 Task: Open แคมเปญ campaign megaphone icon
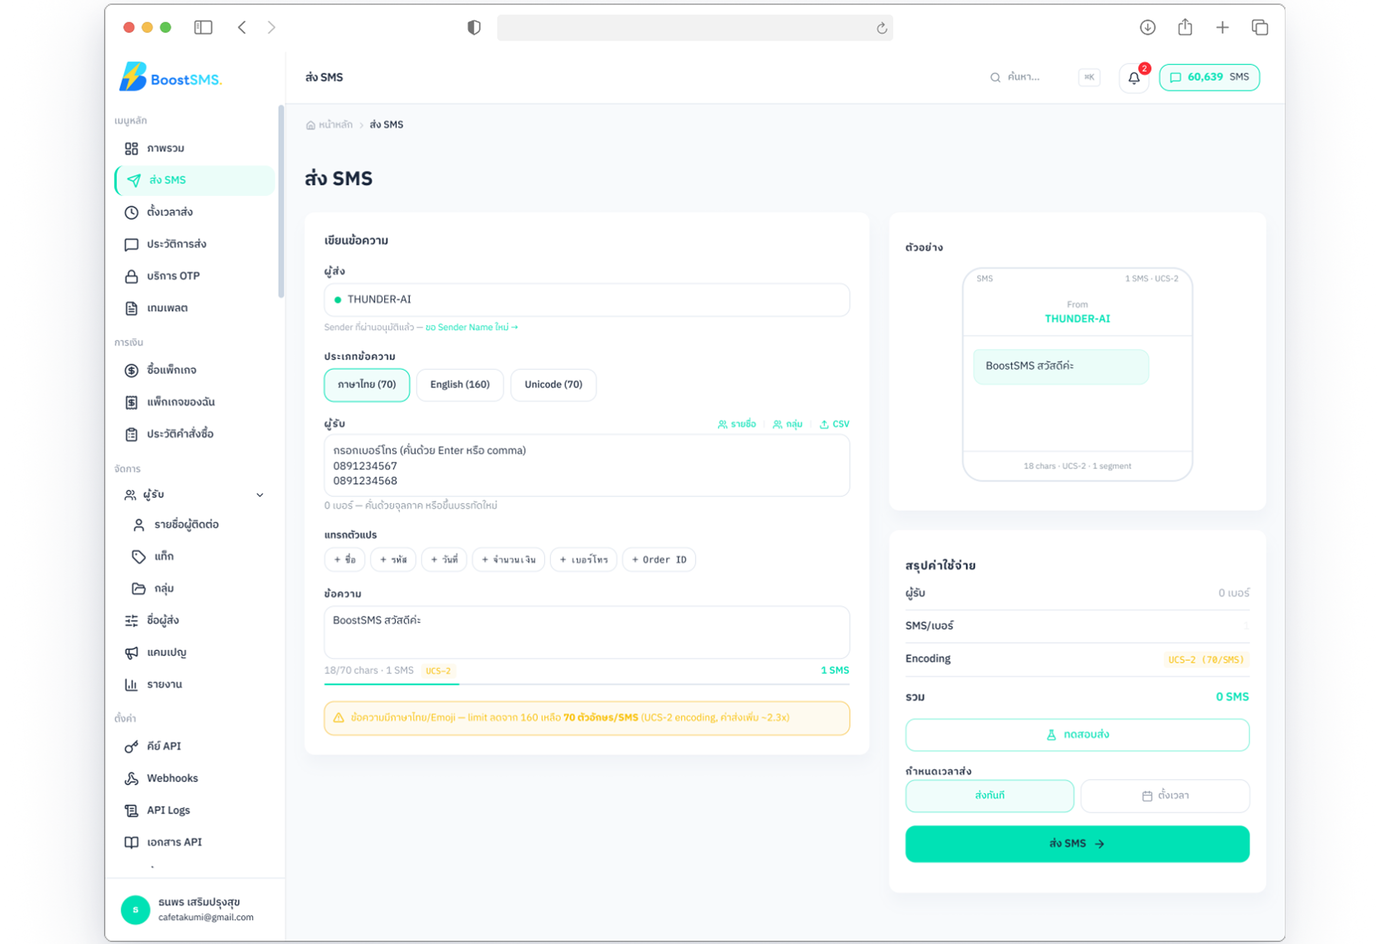tap(132, 652)
